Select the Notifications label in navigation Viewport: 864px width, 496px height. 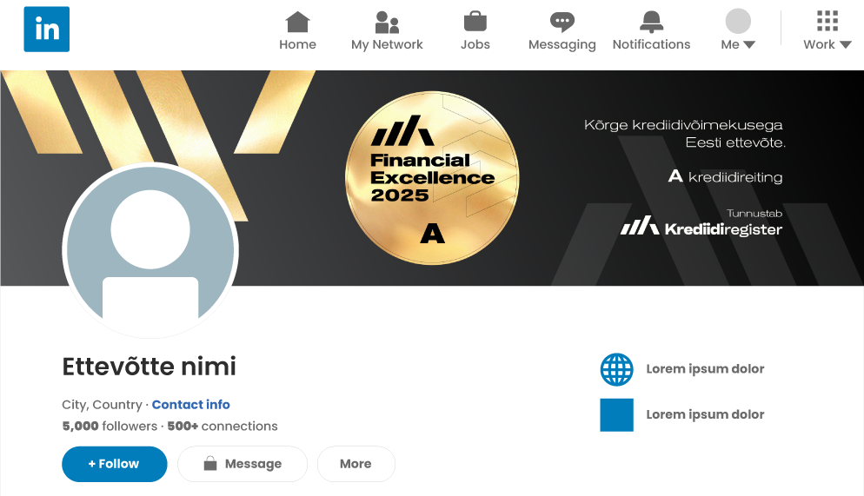[651, 44]
